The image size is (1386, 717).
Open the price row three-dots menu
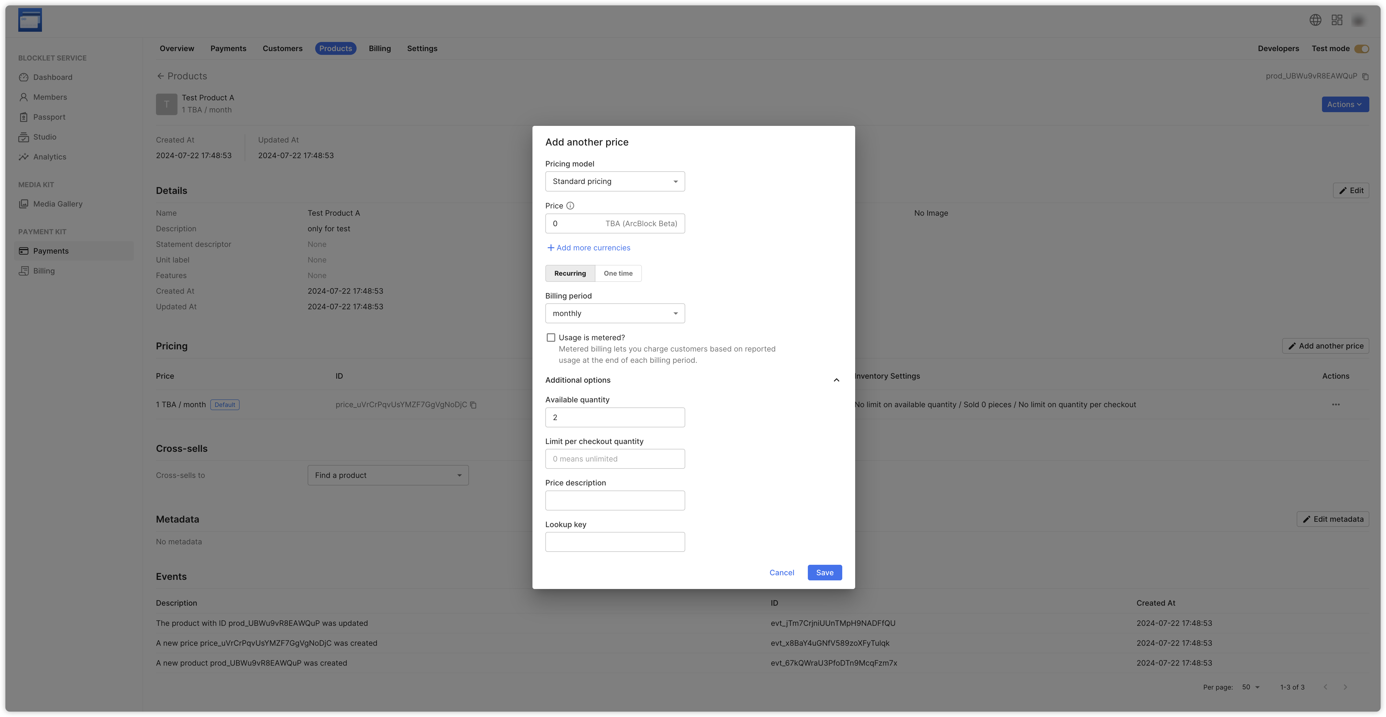[1335, 405]
